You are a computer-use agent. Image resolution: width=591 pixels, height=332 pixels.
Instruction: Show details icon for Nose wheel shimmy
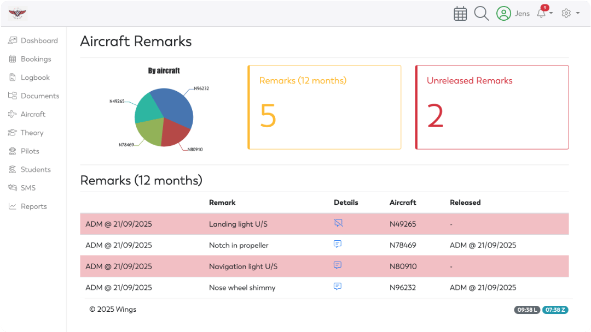pos(338,287)
